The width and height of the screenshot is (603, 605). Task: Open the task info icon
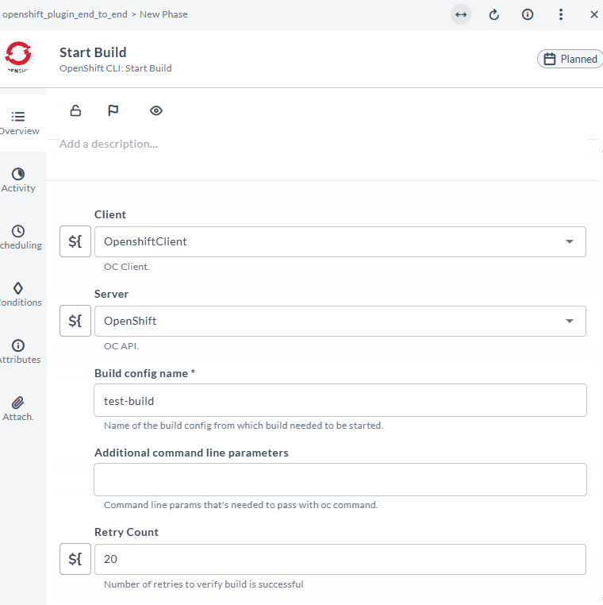point(528,14)
